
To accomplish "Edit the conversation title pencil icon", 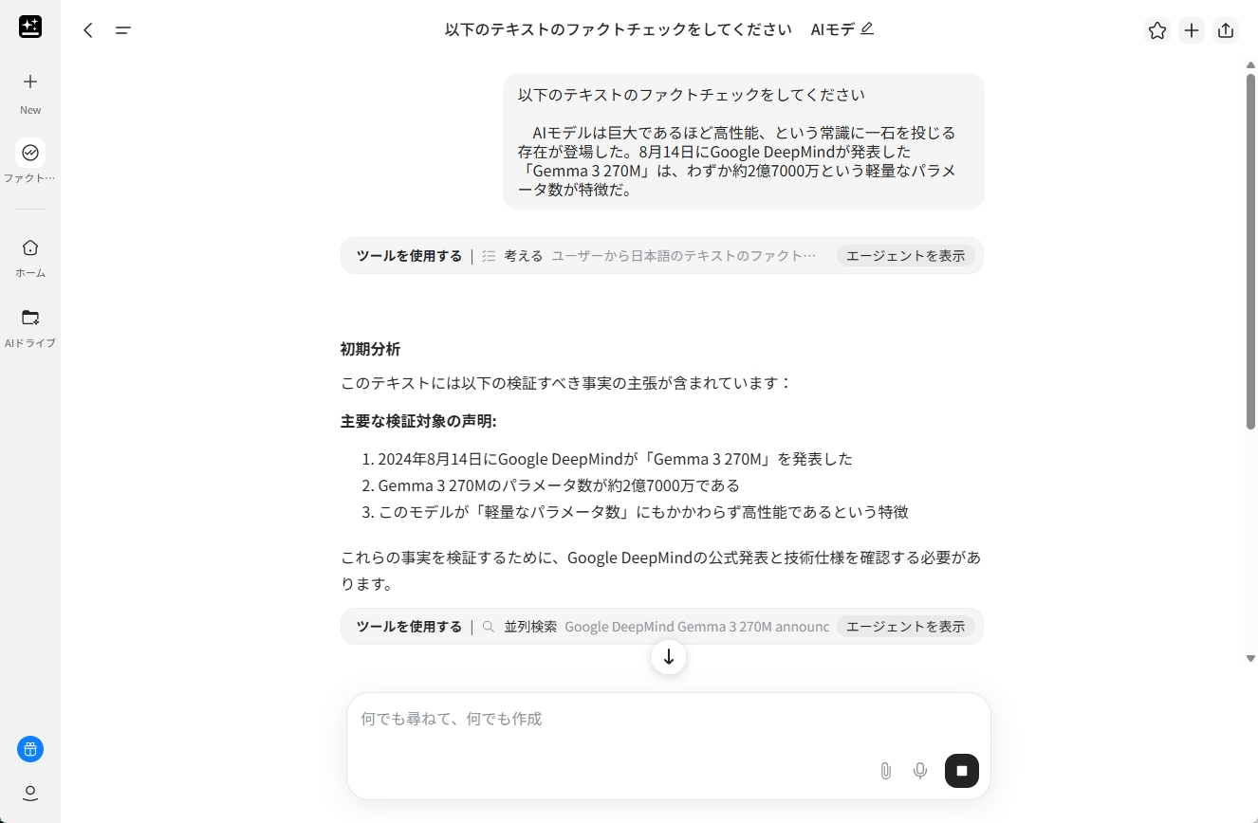I will [866, 28].
